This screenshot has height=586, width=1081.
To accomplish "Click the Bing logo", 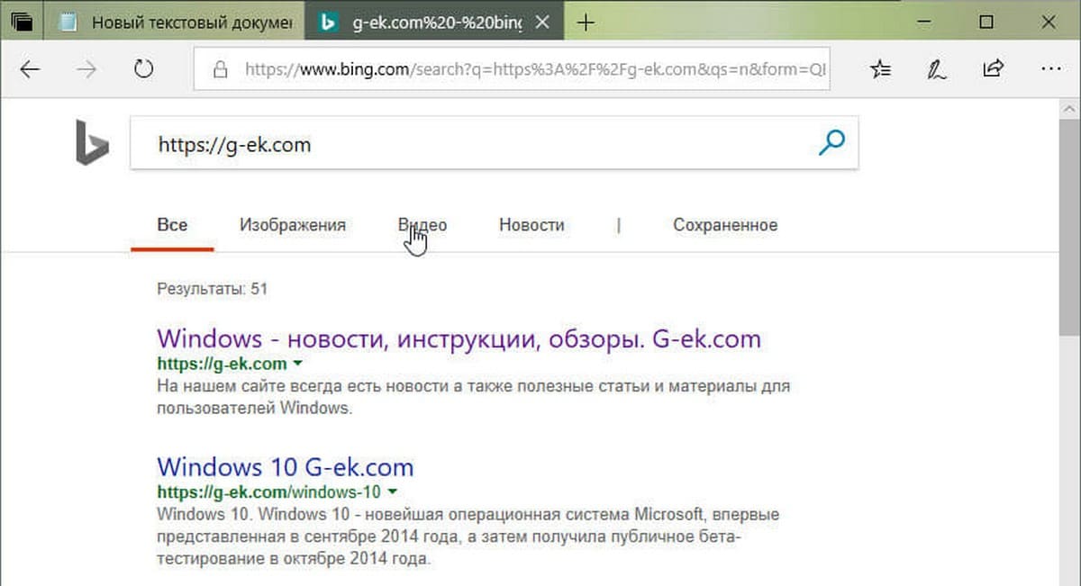I will pos(92,144).
